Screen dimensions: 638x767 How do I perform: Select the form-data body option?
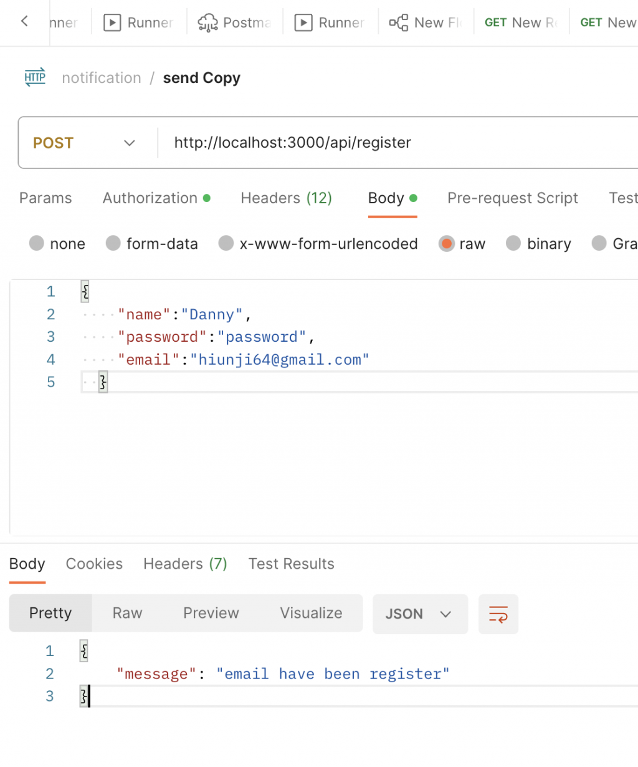point(113,243)
